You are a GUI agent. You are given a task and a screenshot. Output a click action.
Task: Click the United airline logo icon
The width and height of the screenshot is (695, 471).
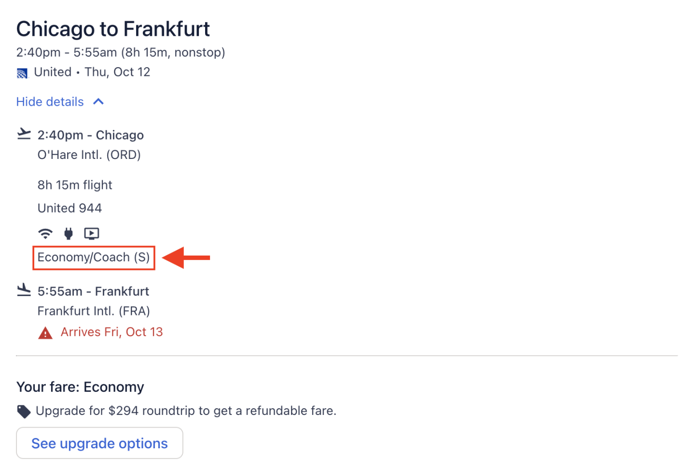[x=22, y=73]
